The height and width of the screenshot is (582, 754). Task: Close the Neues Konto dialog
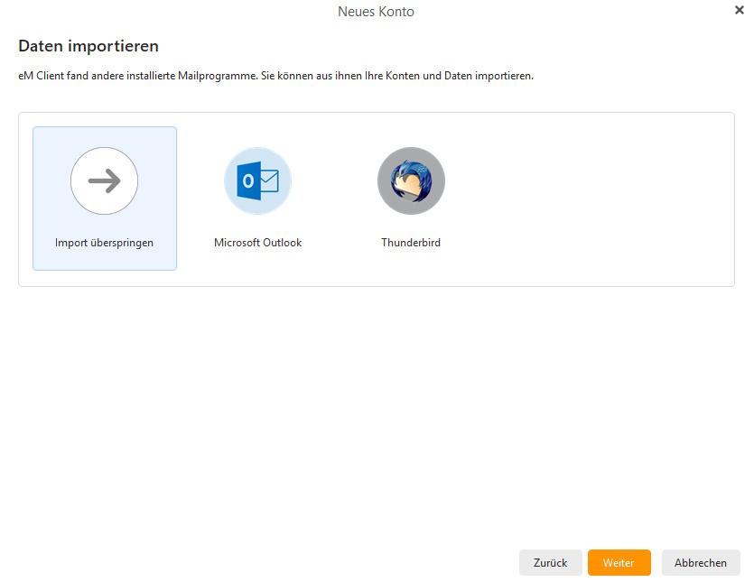pos(740,11)
